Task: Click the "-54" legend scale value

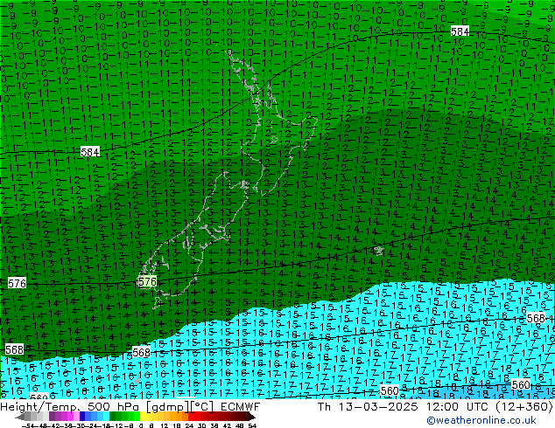Action: [x=28, y=425]
